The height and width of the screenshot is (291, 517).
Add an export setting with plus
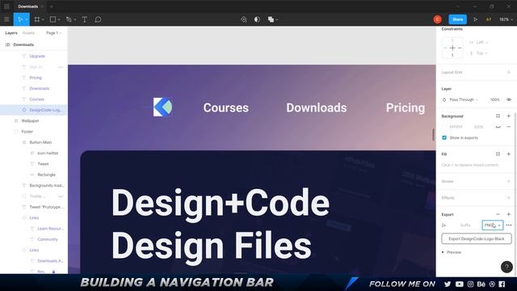(508, 214)
